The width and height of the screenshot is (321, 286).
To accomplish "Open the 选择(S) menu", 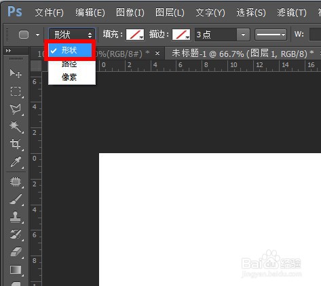I will [251, 12].
